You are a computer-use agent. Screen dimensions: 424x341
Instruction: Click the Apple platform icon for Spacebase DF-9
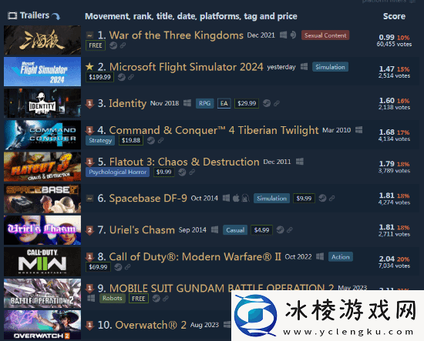(236, 198)
